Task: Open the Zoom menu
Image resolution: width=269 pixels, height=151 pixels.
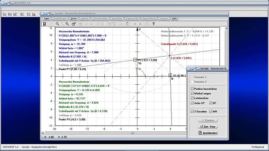Action: (x=74, y=18)
